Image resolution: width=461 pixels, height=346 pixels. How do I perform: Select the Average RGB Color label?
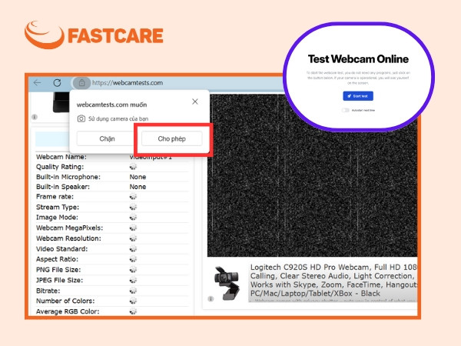click(68, 311)
